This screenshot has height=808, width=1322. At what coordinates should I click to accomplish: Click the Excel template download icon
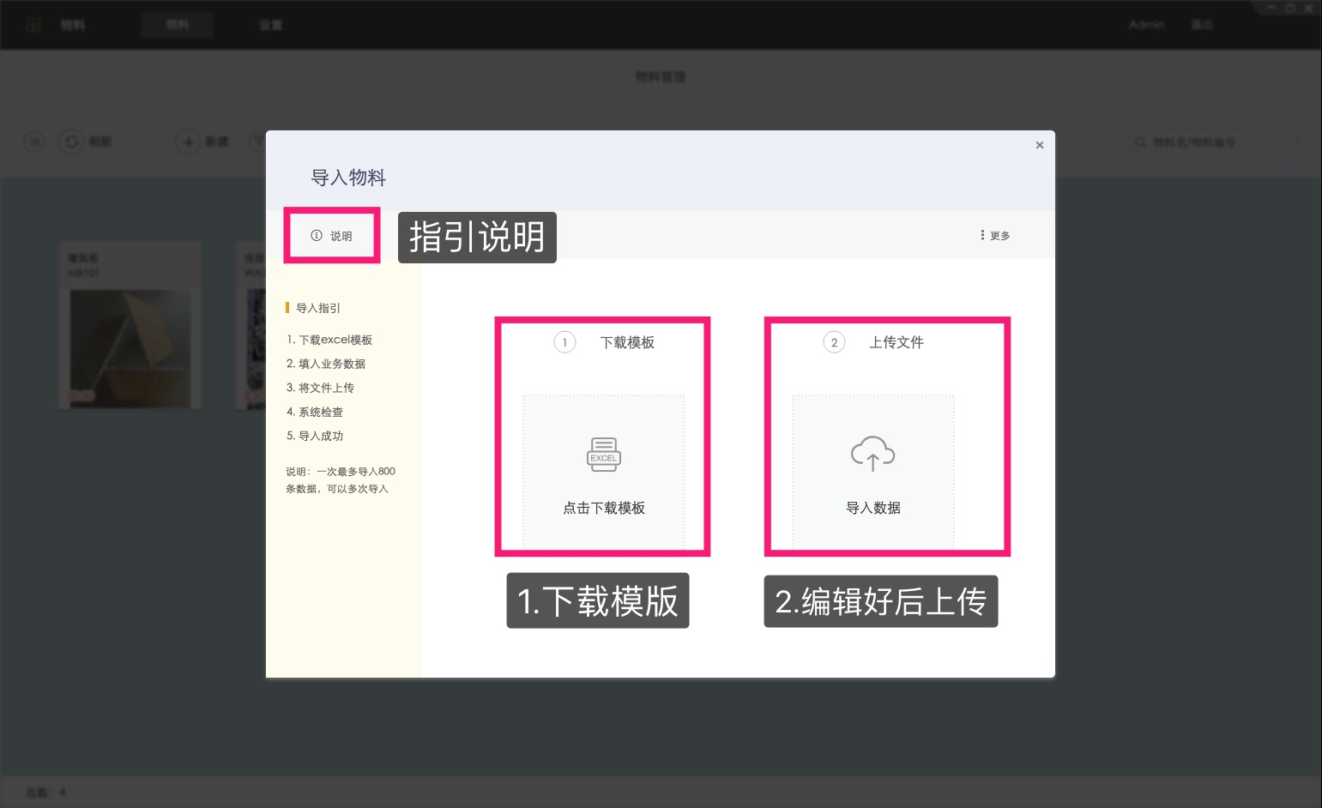coord(603,455)
